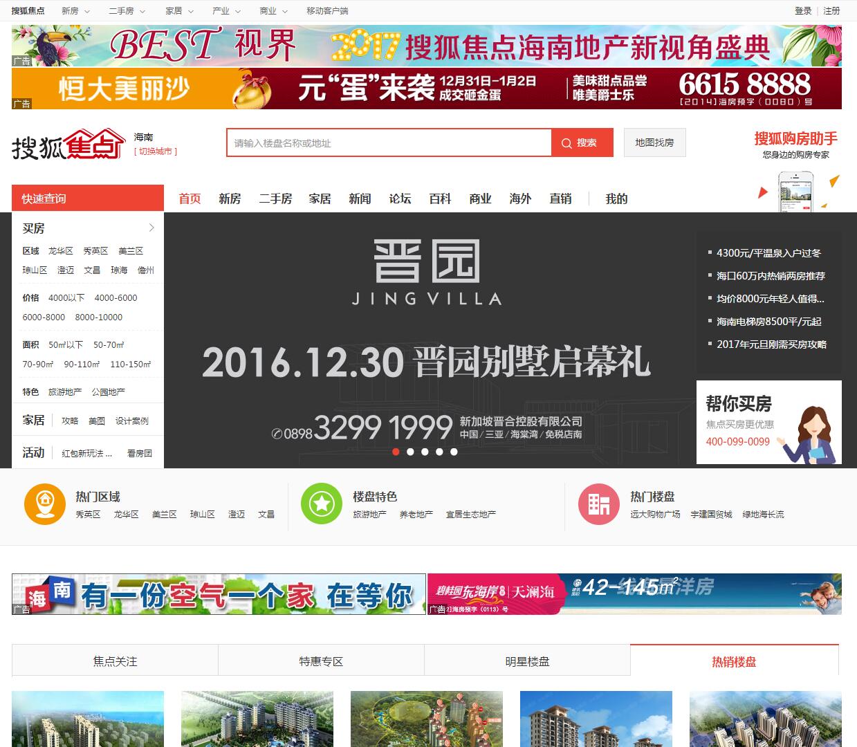857x747 pixels.
Task: Click the 快速查询 header
Action: point(88,199)
